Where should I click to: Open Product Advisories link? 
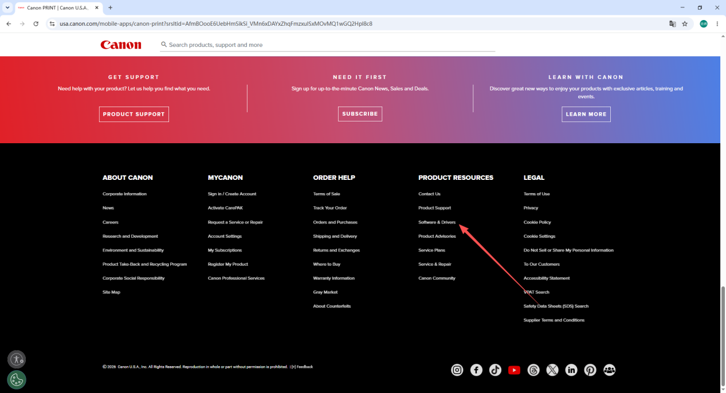[x=437, y=236]
